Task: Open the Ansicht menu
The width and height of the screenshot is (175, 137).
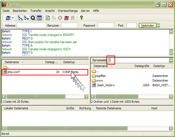Action: (x=50, y=11)
